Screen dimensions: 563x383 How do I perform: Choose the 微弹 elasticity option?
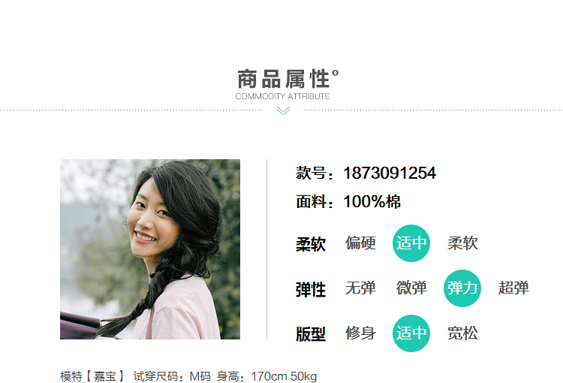pos(411,288)
